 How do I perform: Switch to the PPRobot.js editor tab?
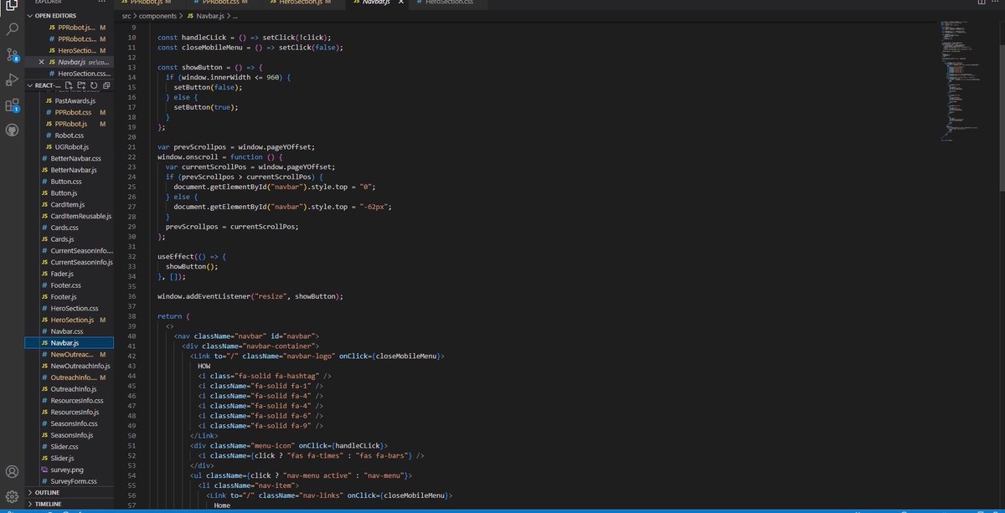(151, 3)
